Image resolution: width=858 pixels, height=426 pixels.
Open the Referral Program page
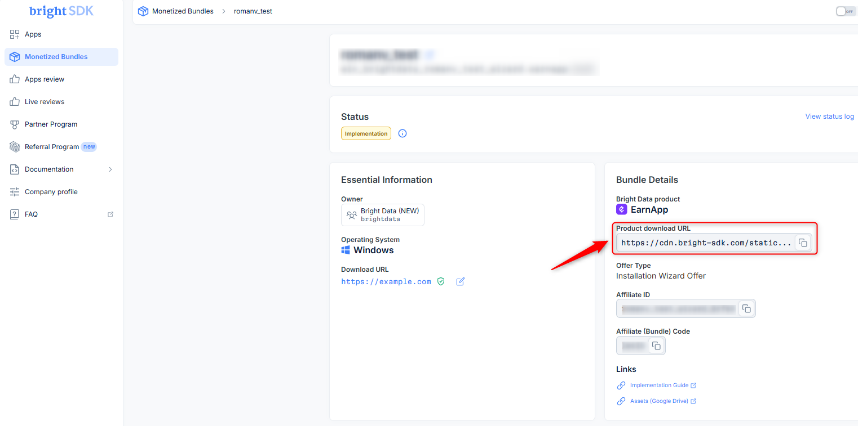pos(52,147)
